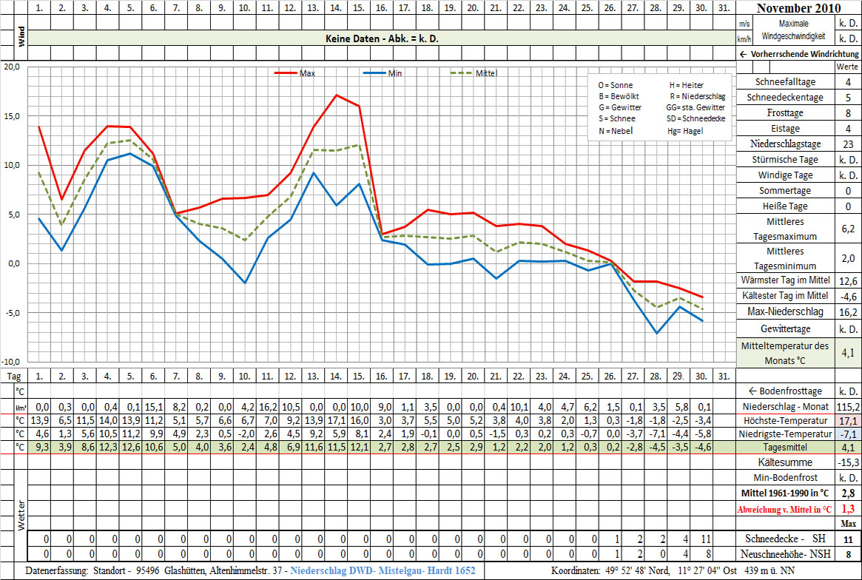Click the November 2010 title
The image size is (862, 580).
tap(798, 9)
